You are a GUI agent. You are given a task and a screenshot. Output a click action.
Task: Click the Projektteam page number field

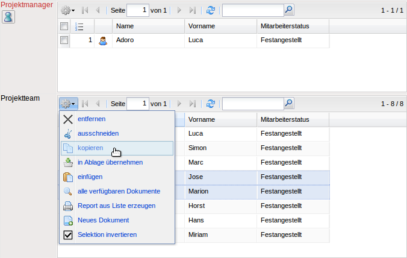click(x=137, y=104)
